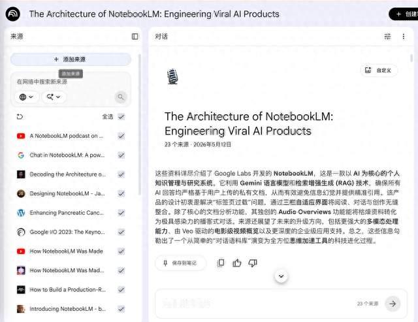This screenshot has width=418, height=322.
Task: Uncheck 'How NotebookLM Was Made' source checkbox
Action: click(x=121, y=251)
